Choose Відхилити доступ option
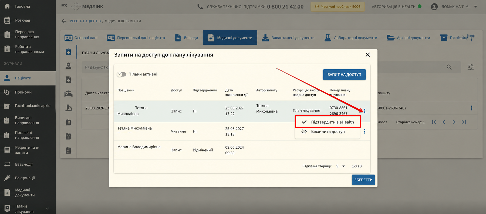 coord(327,132)
